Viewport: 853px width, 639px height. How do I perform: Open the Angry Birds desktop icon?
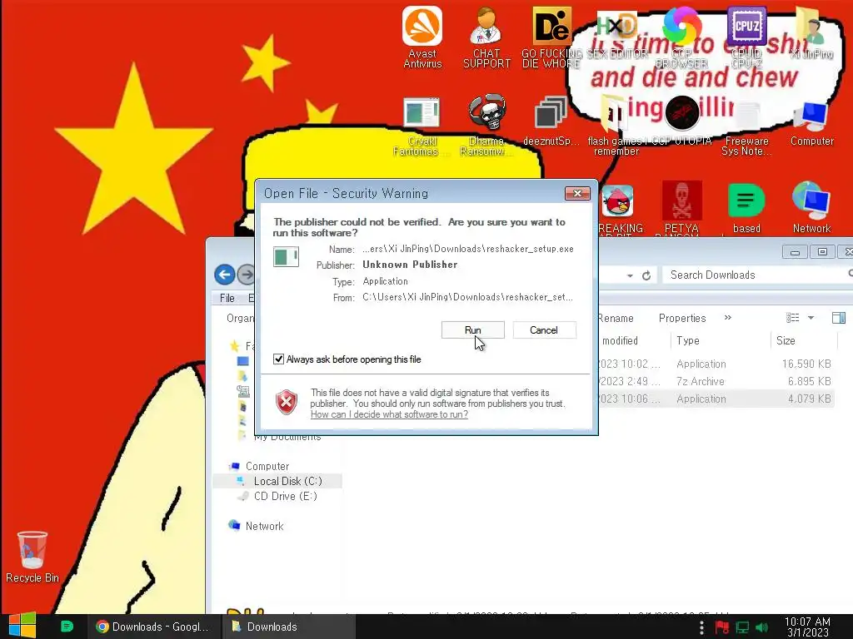click(x=617, y=201)
